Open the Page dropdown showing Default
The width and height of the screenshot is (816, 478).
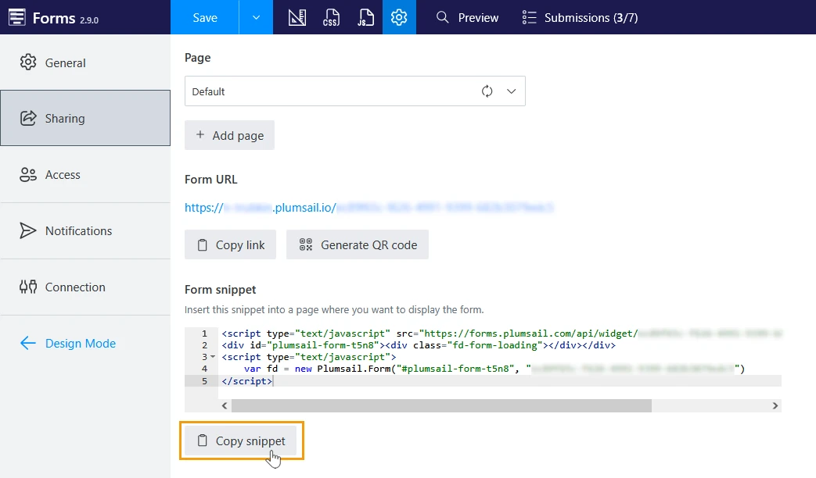click(x=355, y=91)
